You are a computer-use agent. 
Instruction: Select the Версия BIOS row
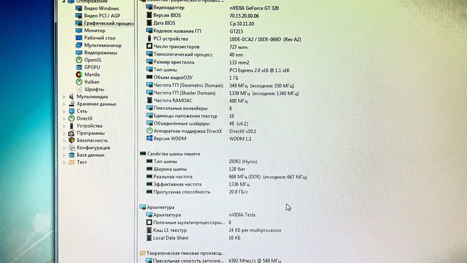point(203,15)
